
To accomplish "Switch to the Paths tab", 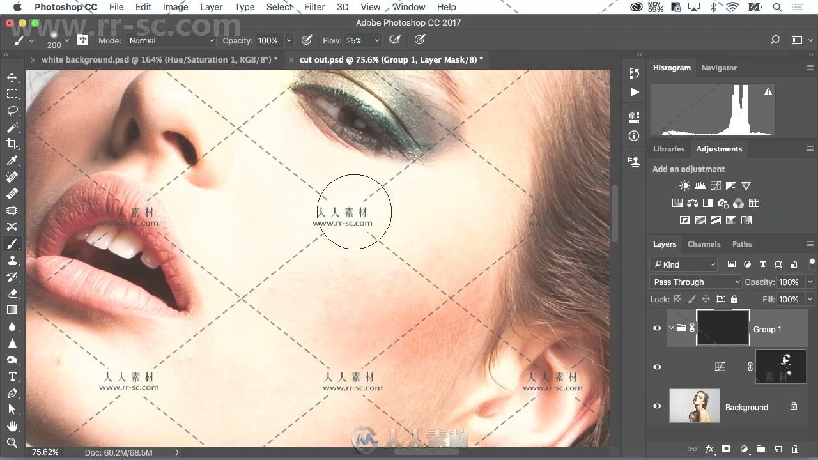I will click(x=742, y=244).
